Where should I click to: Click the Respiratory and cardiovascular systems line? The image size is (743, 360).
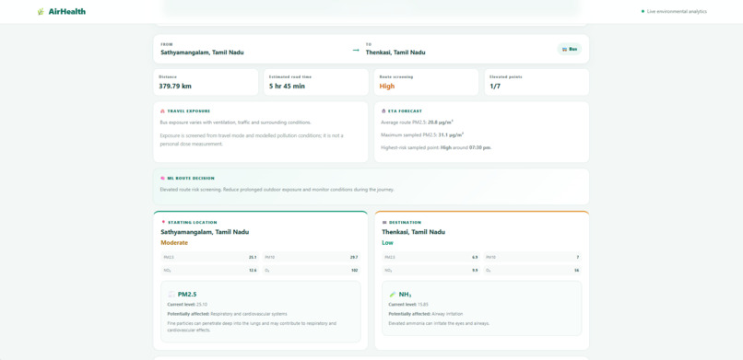[227, 314]
